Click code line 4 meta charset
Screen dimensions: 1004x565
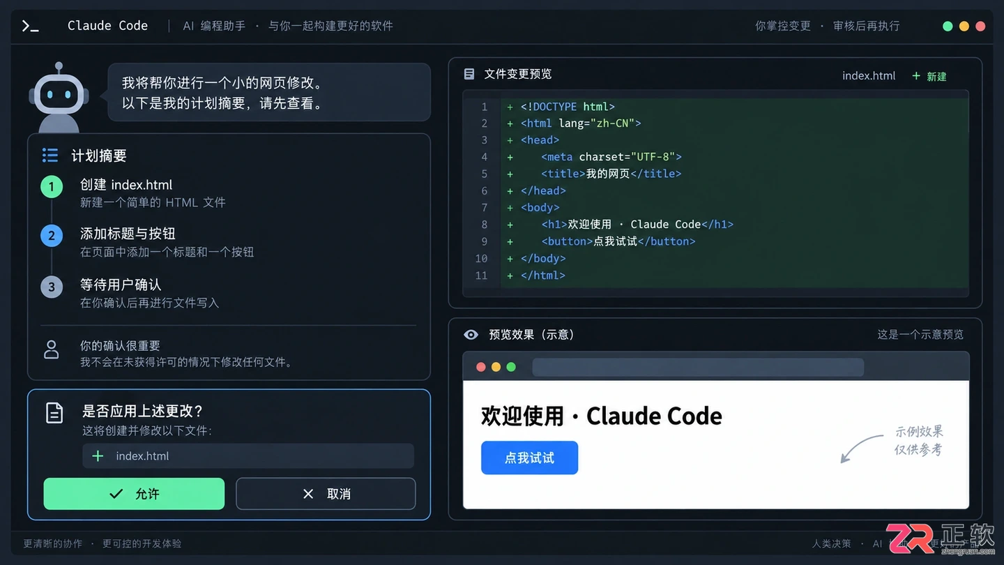click(611, 157)
